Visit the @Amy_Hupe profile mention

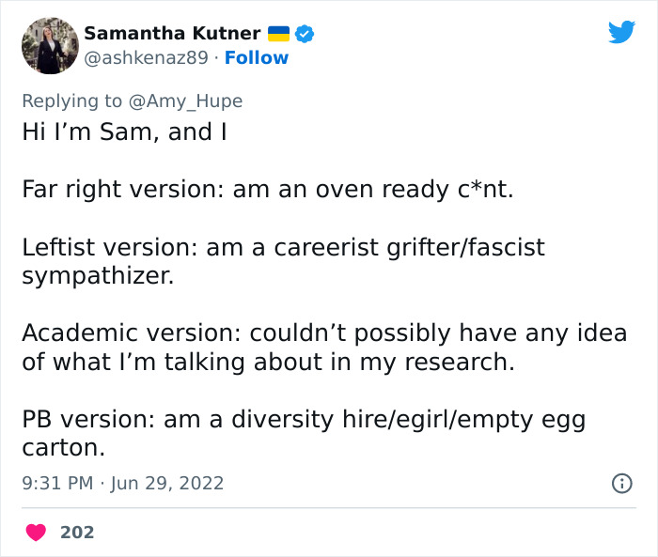(184, 101)
